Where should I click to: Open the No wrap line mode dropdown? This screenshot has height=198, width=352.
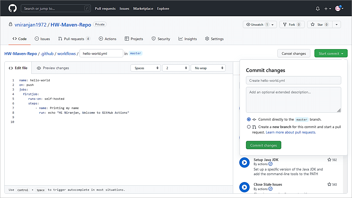point(208,68)
